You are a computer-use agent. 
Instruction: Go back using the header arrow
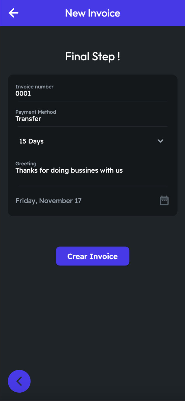pos(14,13)
